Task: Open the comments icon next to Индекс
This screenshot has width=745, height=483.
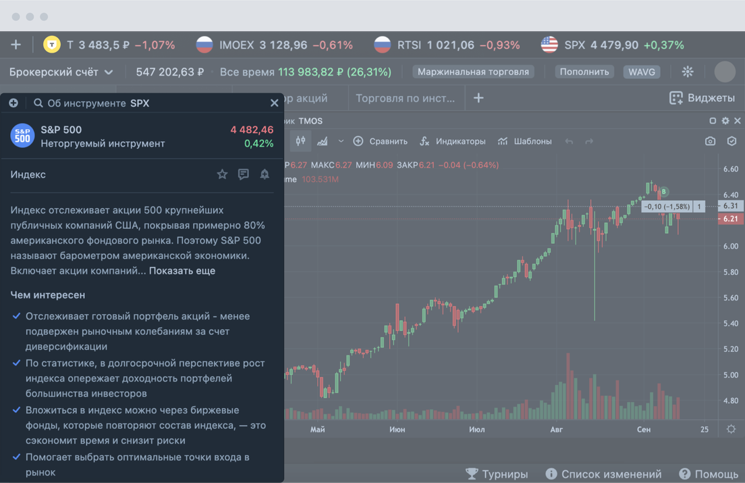Action: pyautogui.click(x=243, y=174)
